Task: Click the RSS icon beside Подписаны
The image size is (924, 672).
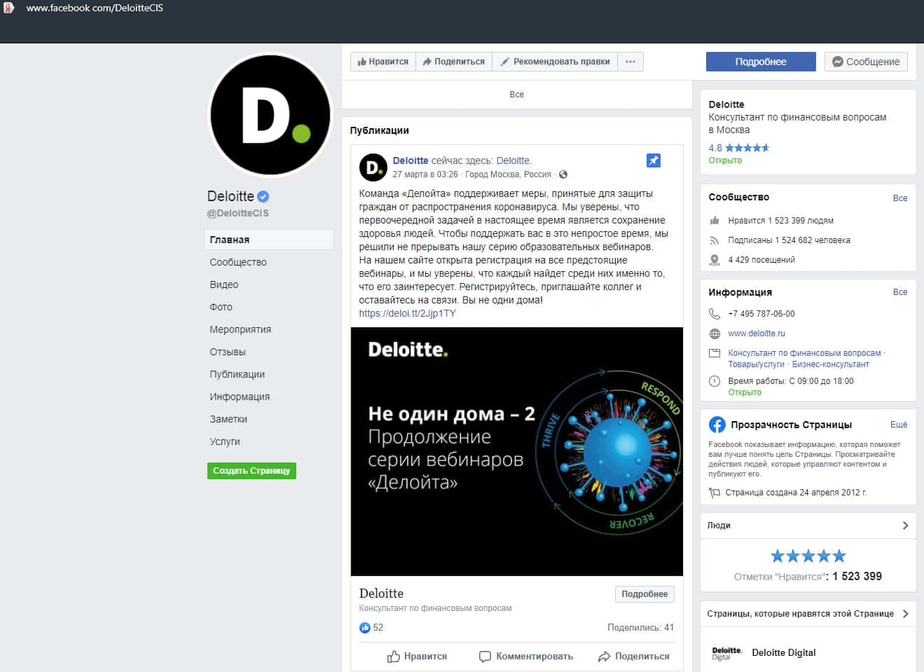Action: coord(715,240)
